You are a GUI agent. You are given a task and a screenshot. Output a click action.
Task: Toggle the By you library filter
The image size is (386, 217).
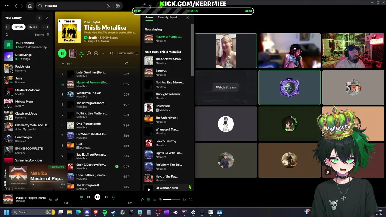coord(33,27)
